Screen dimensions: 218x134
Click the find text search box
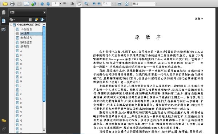tap(144, 4)
